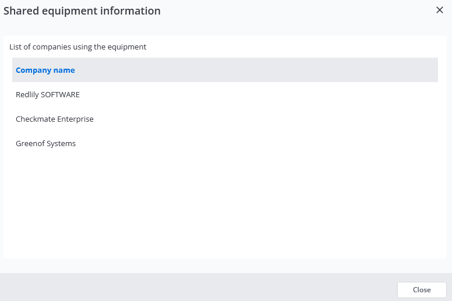Select the Redlily SOFTWARE row
The image size is (452, 301).
click(x=225, y=94)
